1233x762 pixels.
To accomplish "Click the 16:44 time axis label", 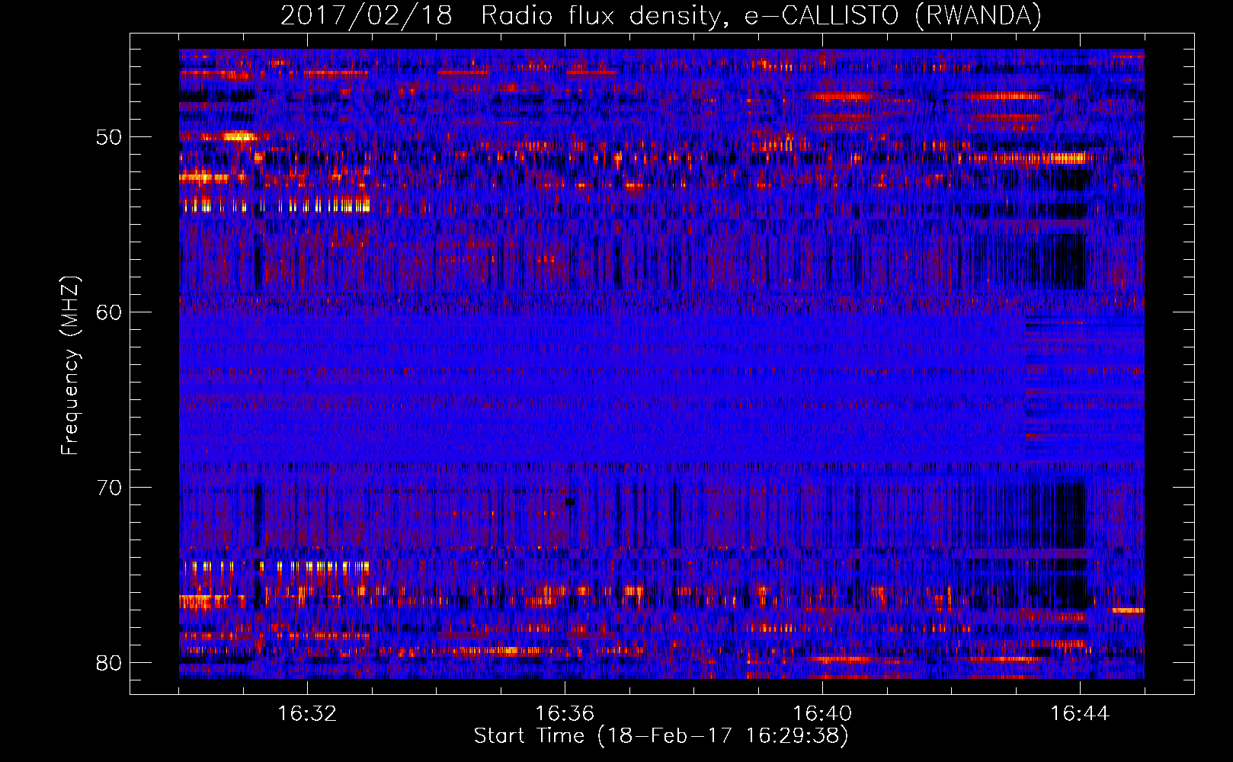I will click(1080, 714).
